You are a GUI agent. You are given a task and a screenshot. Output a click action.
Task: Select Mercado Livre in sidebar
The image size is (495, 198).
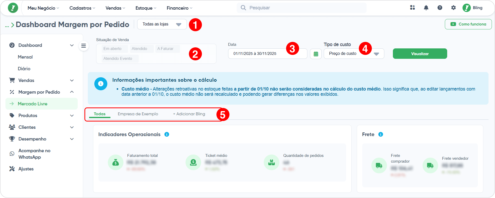pos(42,104)
